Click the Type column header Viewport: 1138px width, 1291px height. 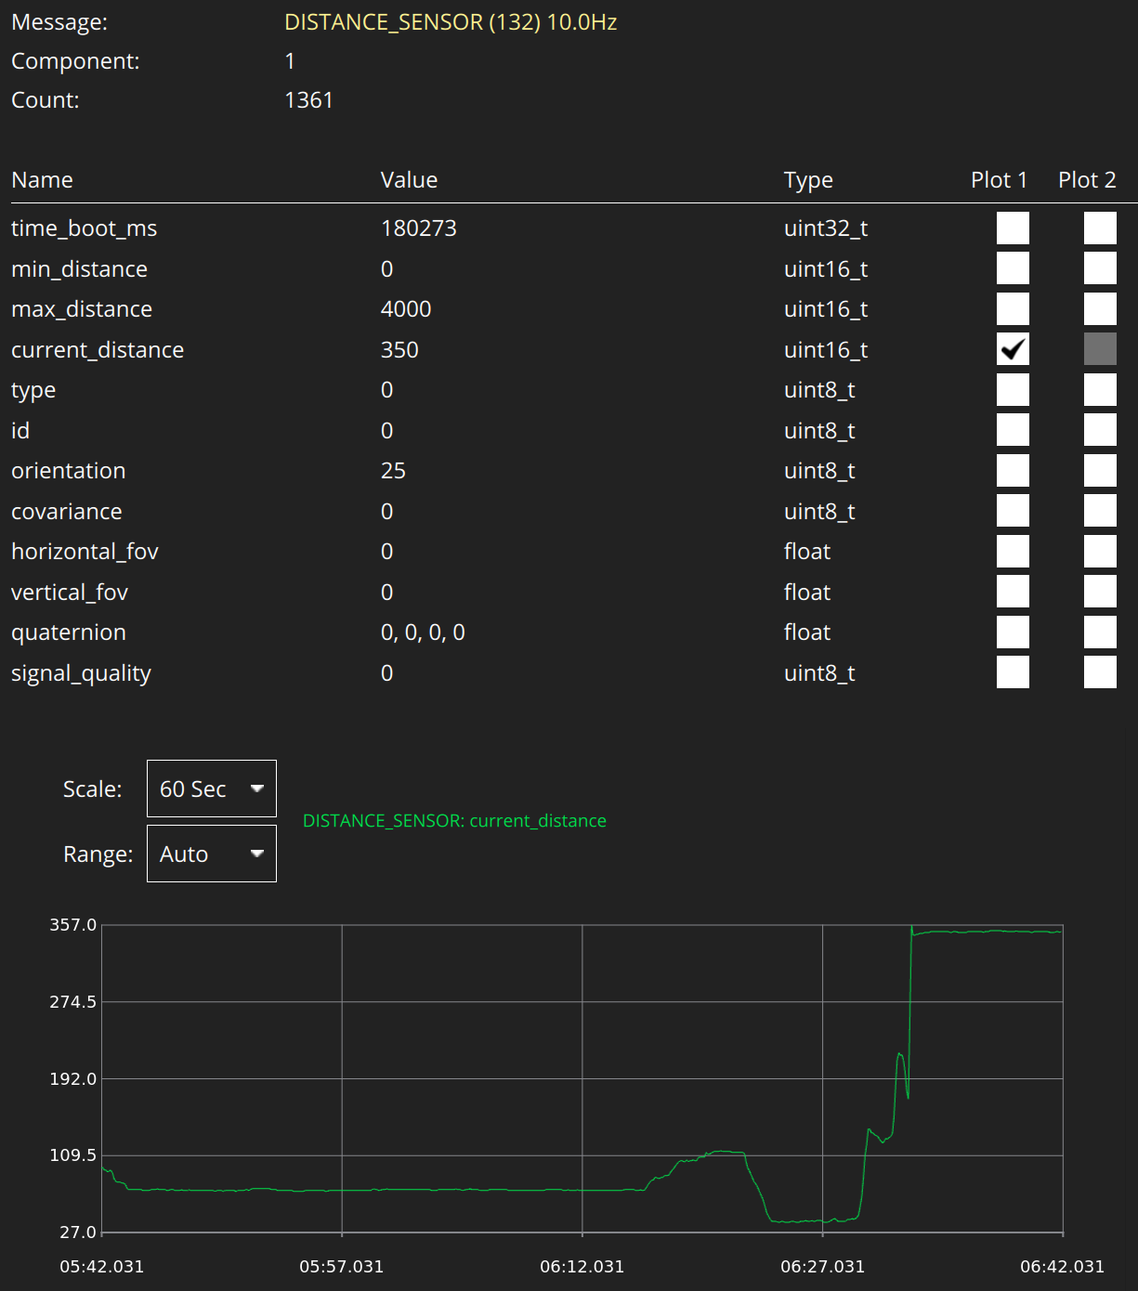808,181
